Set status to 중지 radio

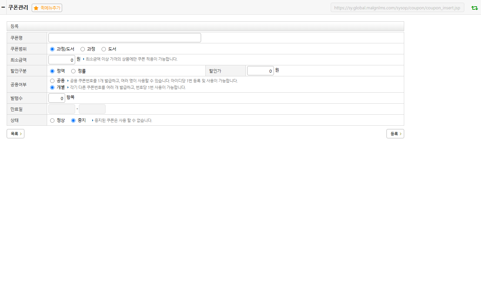coord(73,120)
